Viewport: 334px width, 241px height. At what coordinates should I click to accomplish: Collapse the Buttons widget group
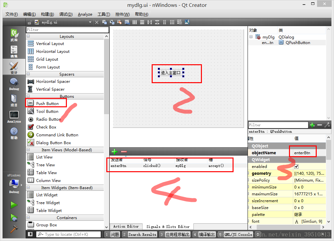click(28, 96)
